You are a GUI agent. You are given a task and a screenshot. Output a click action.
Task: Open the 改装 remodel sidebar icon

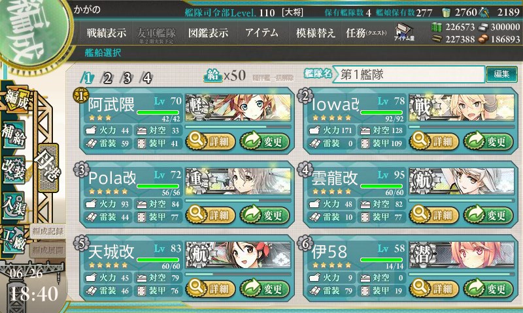coord(14,170)
